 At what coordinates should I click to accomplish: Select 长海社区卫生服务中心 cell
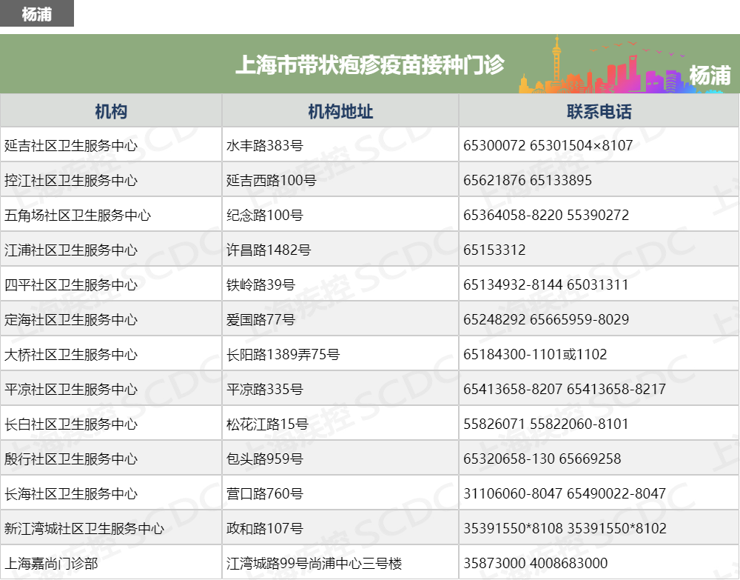pyautogui.click(x=111, y=493)
